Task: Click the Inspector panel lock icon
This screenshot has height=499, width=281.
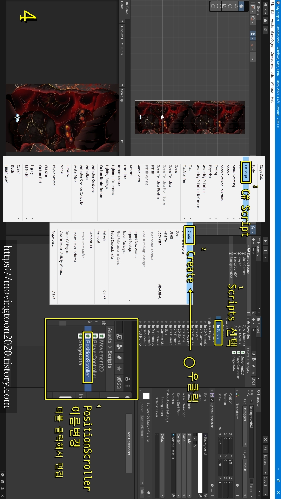Action: [259, 491]
